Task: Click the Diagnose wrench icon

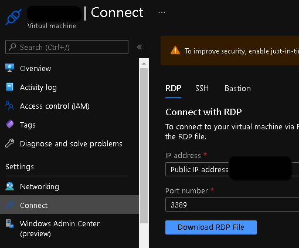Action: [9, 143]
